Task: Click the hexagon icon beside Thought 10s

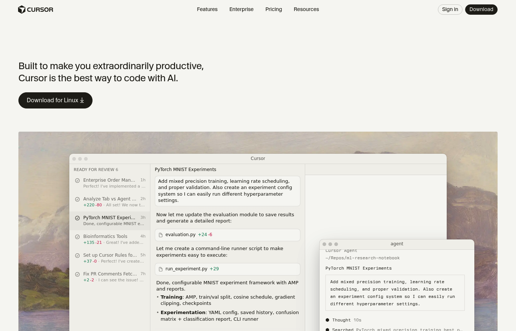Action: (327, 320)
